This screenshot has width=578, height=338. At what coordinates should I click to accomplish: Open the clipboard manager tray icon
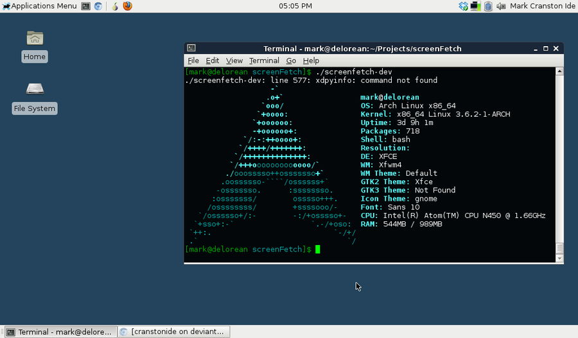click(x=488, y=6)
